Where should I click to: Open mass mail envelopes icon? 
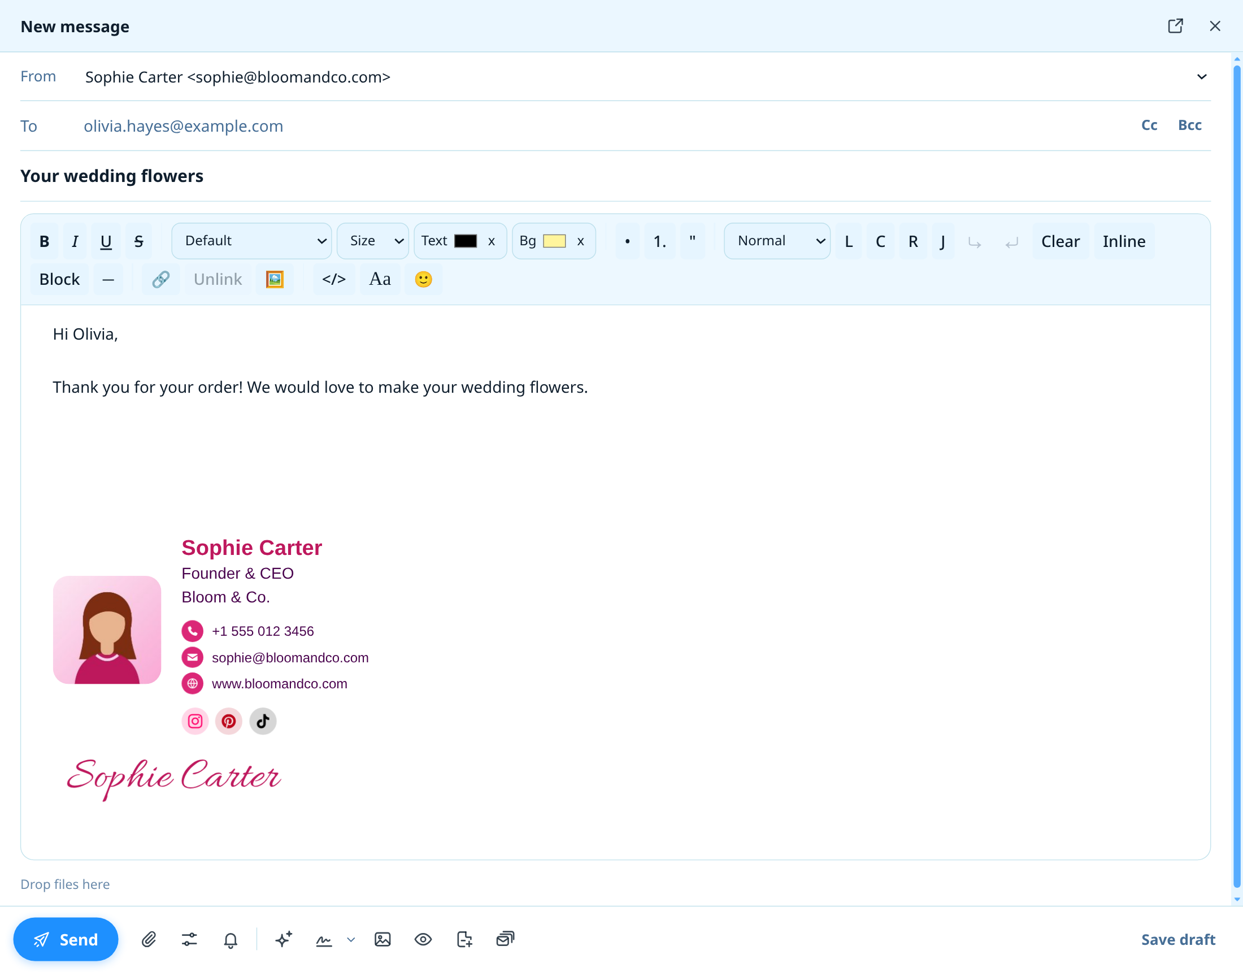(505, 939)
